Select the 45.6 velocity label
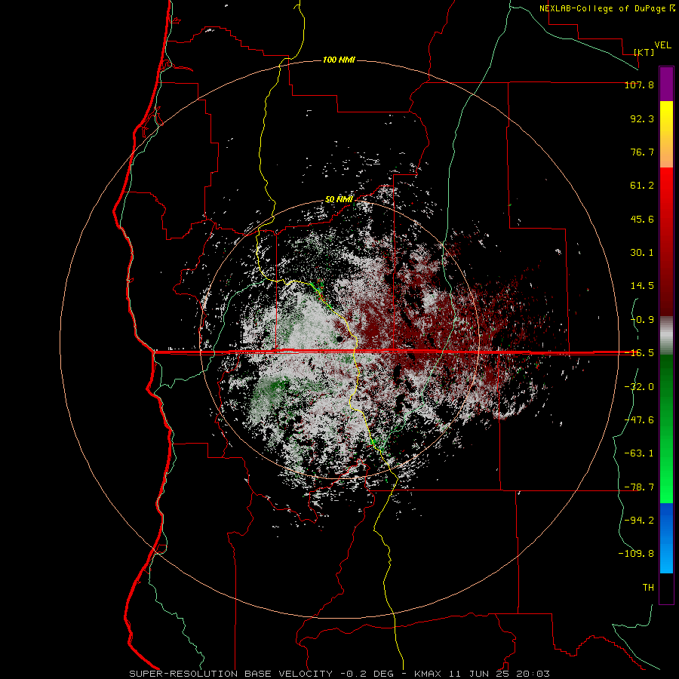This screenshot has height=679, width=679. click(x=642, y=219)
